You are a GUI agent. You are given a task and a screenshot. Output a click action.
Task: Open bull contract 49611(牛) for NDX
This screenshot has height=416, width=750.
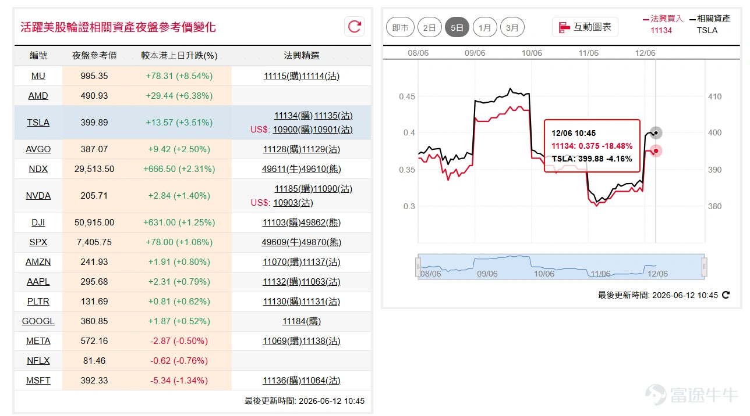tap(282, 169)
